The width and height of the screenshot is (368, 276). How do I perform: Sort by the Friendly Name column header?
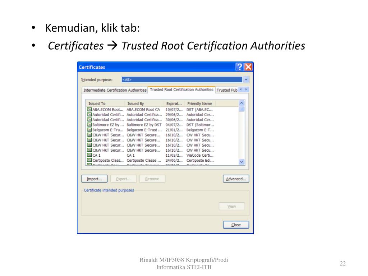200,103
